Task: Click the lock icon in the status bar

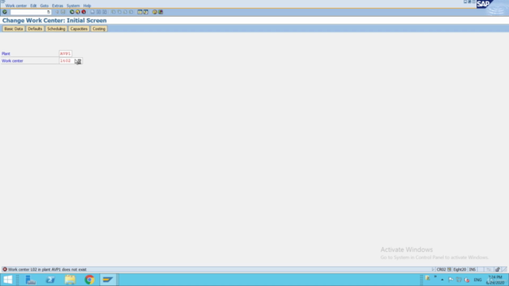Action: (x=497, y=269)
